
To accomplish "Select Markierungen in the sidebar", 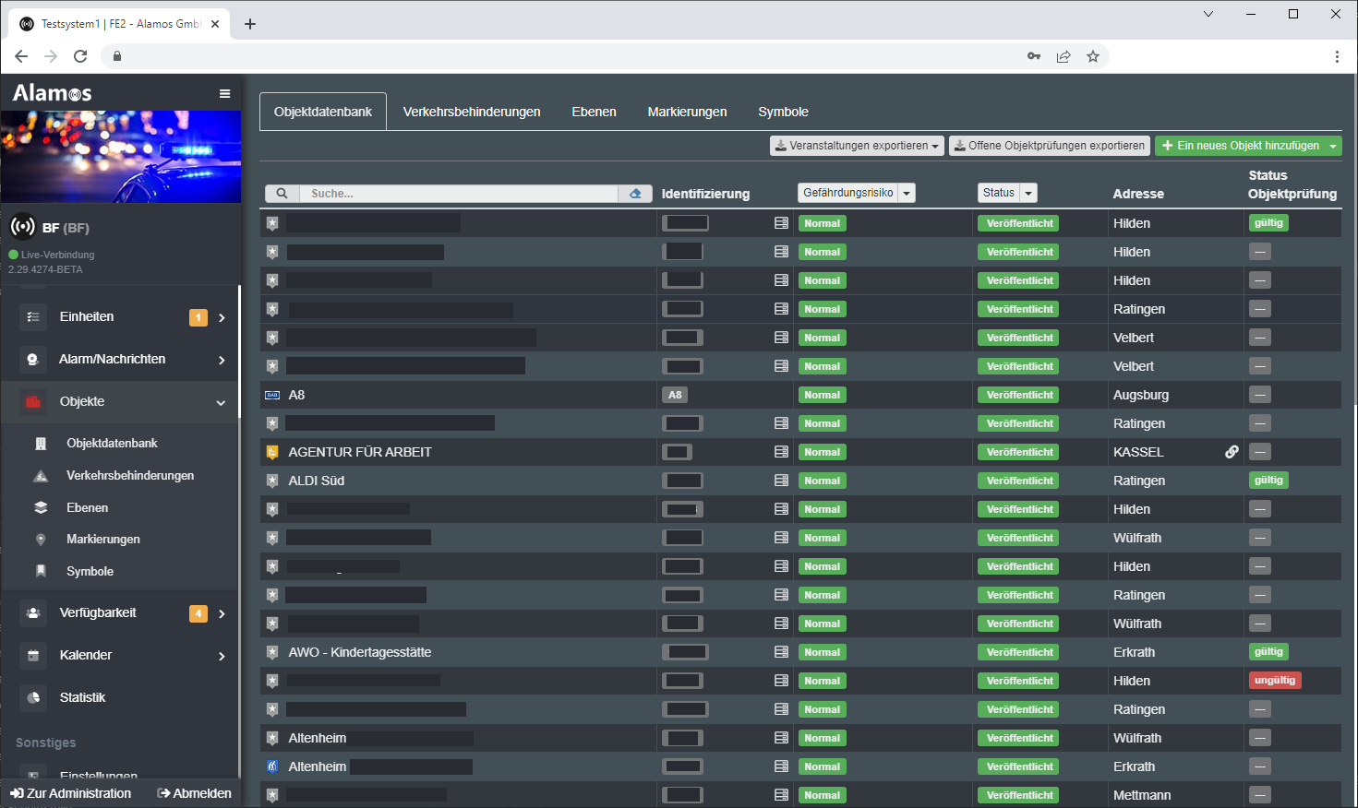I will [103, 540].
